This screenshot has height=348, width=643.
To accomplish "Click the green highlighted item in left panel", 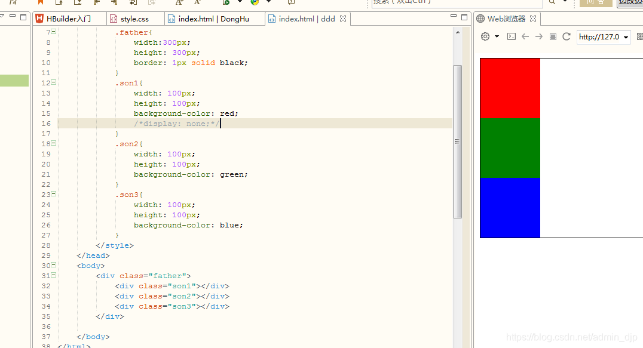I will [x=14, y=80].
